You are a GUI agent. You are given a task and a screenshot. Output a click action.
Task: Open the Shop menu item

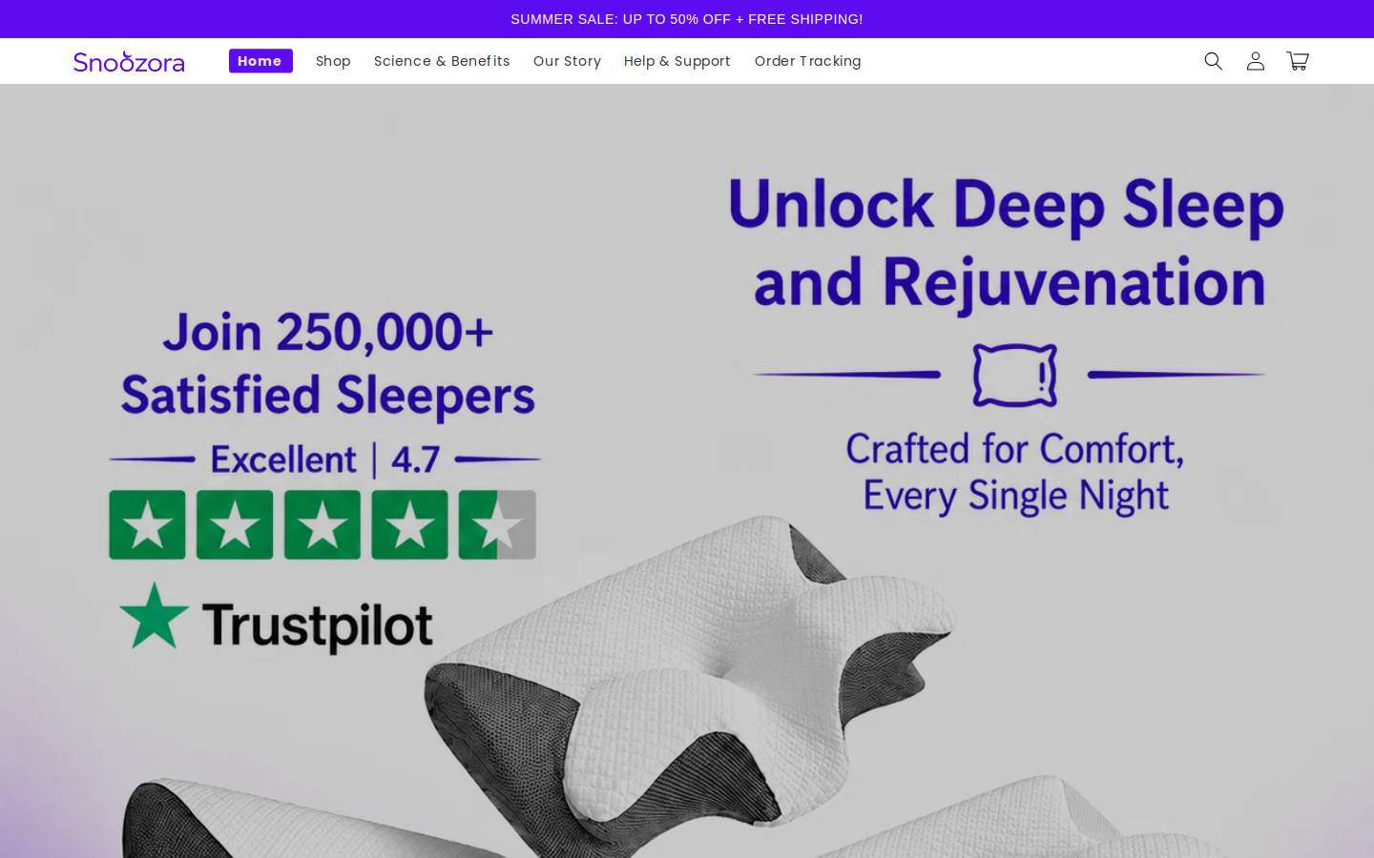[x=333, y=61]
